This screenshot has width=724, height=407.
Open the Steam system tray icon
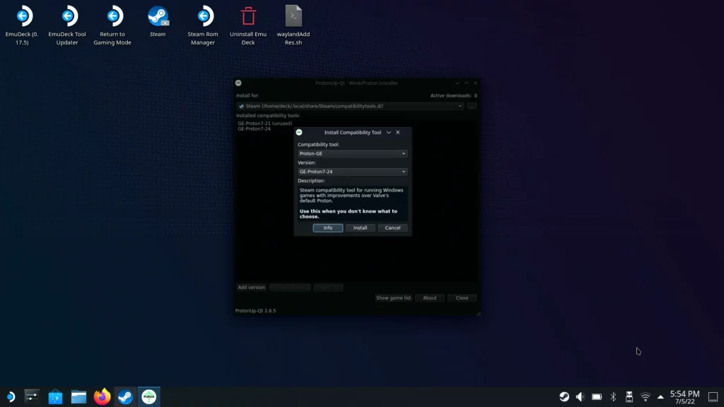point(564,397)
